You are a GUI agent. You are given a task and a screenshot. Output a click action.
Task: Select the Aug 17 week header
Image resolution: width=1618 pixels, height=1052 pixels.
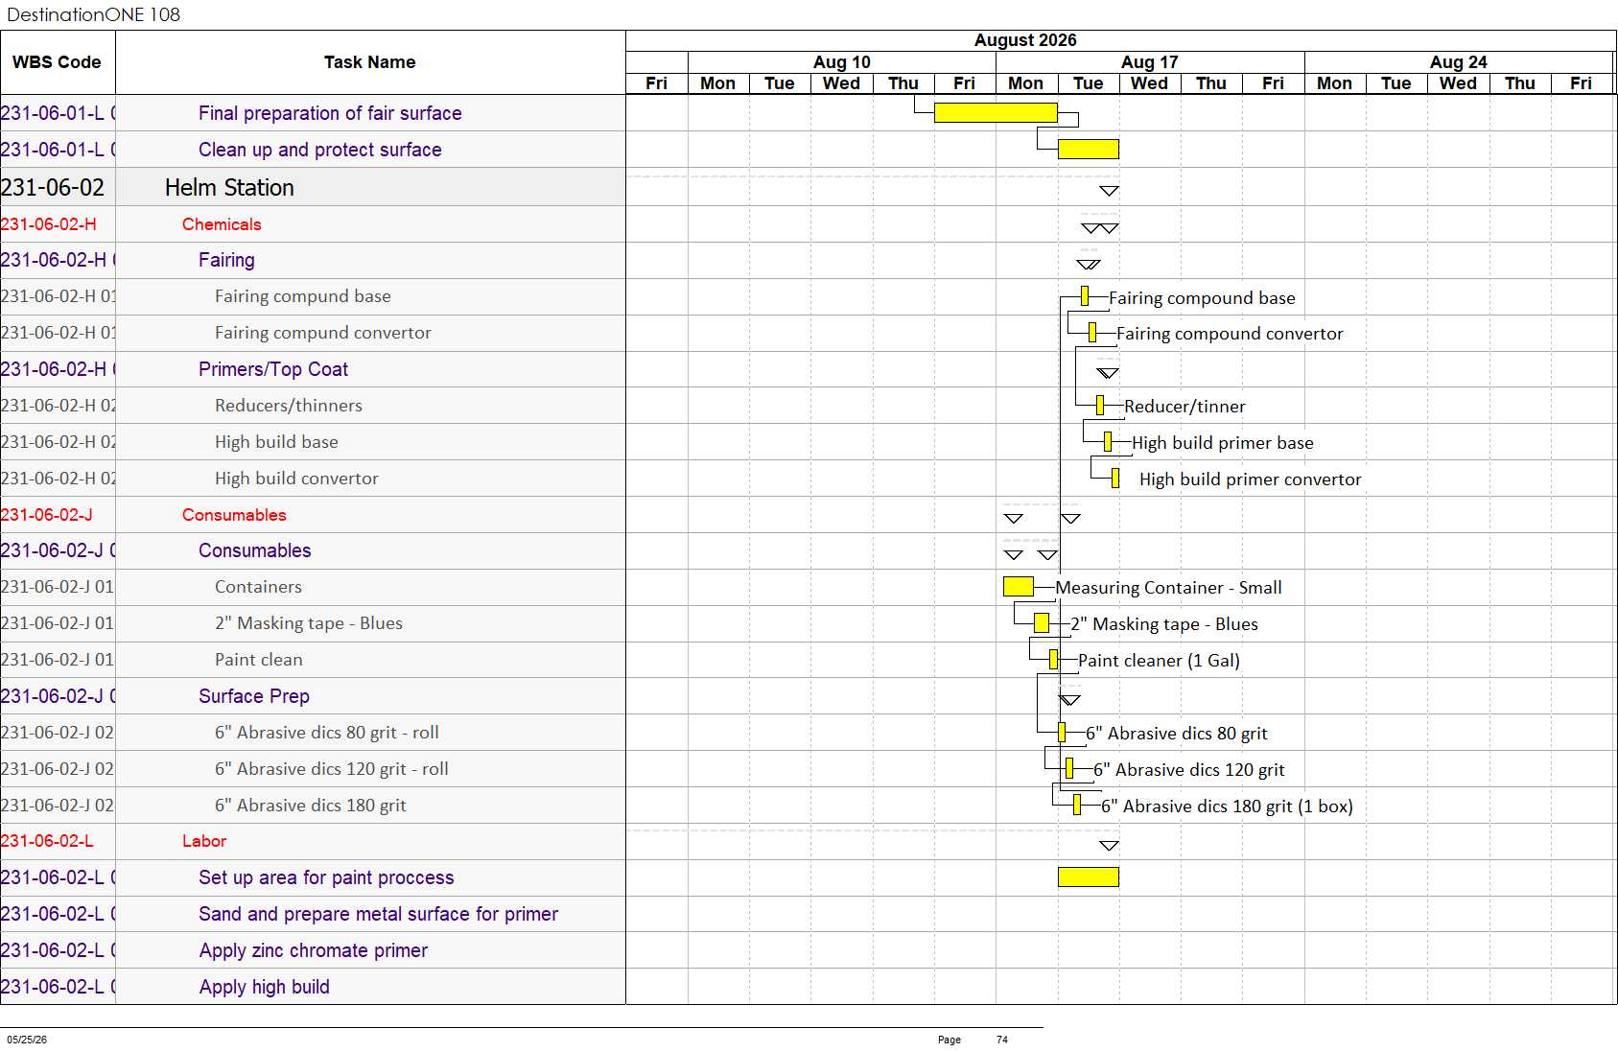(1150, 61)
